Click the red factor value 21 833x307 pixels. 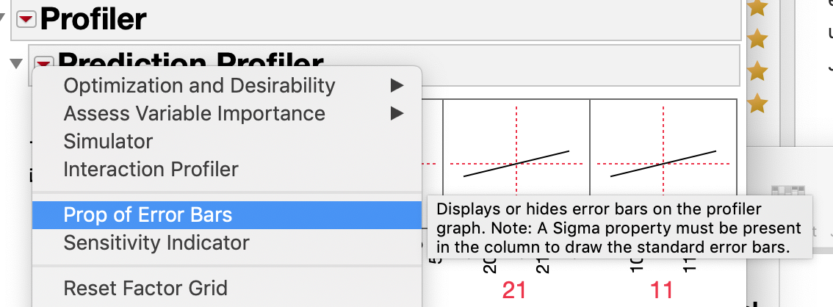pyautogui.click(x=514, y=291)
